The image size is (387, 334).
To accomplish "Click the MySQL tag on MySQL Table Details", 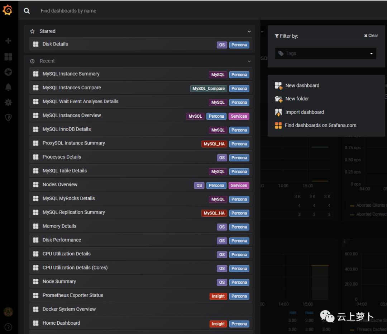I will pyautogui.click(x=218, y=172).
